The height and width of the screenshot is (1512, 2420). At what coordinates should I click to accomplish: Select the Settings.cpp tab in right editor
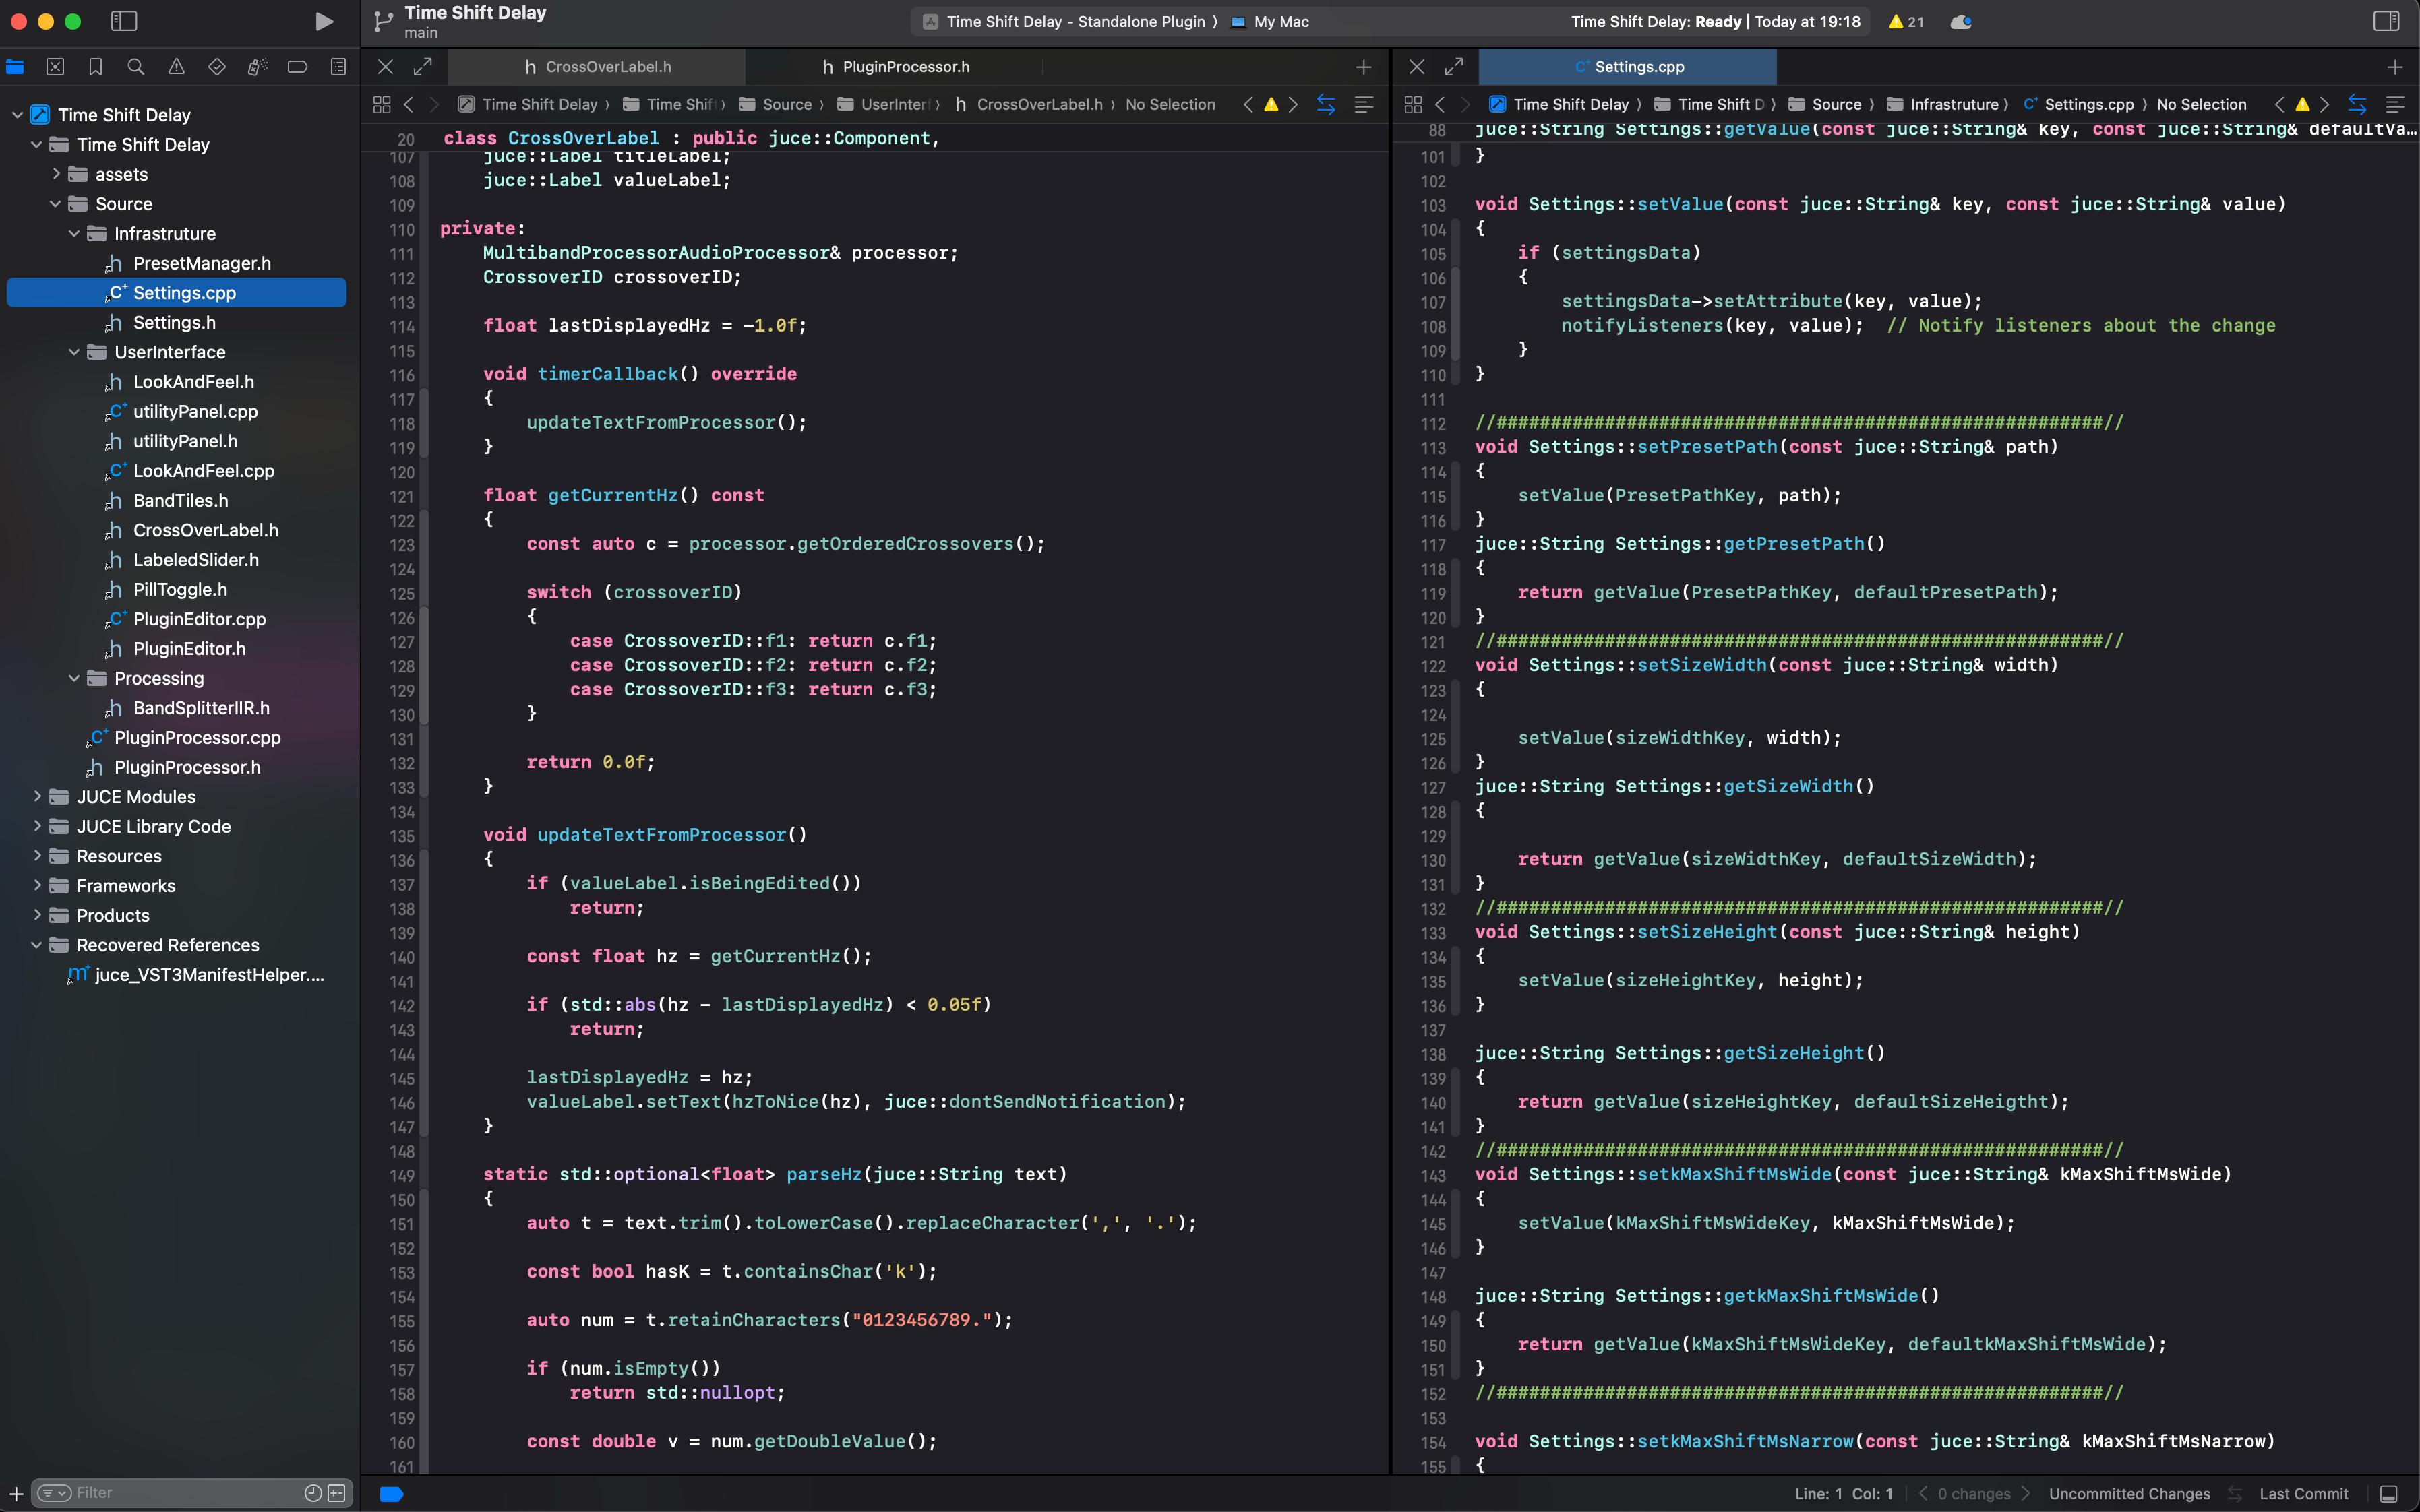1628,67
